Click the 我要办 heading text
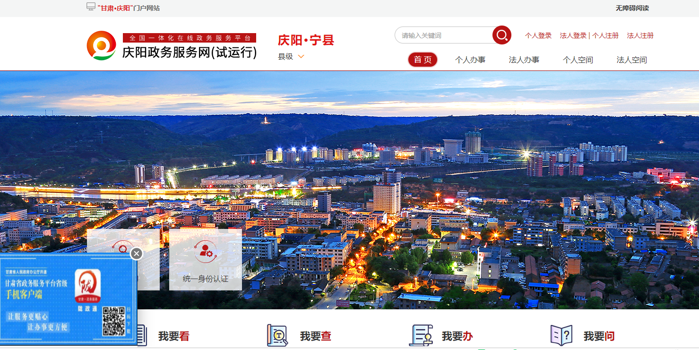 click(457, 336)
